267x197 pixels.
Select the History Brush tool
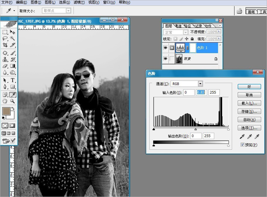click(12, 59)
